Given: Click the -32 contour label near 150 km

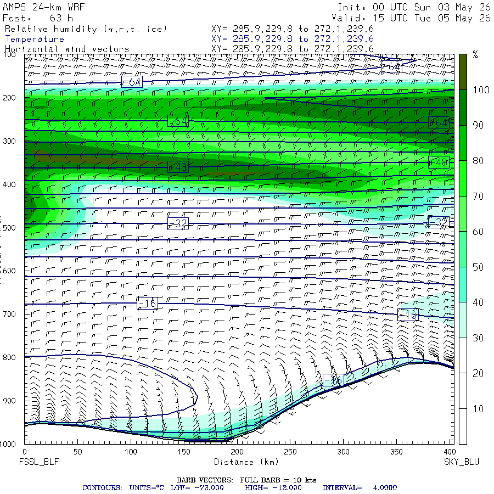Looking at the screenshot, I should pyautogui.click(x=178, y=223).
